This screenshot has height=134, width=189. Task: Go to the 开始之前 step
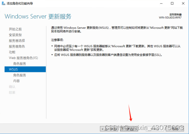(x=15, y=29)
